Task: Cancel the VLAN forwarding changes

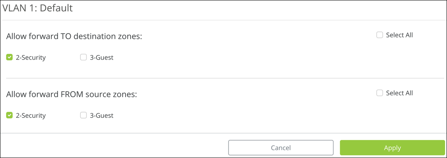Action: (x=281, y=148)
